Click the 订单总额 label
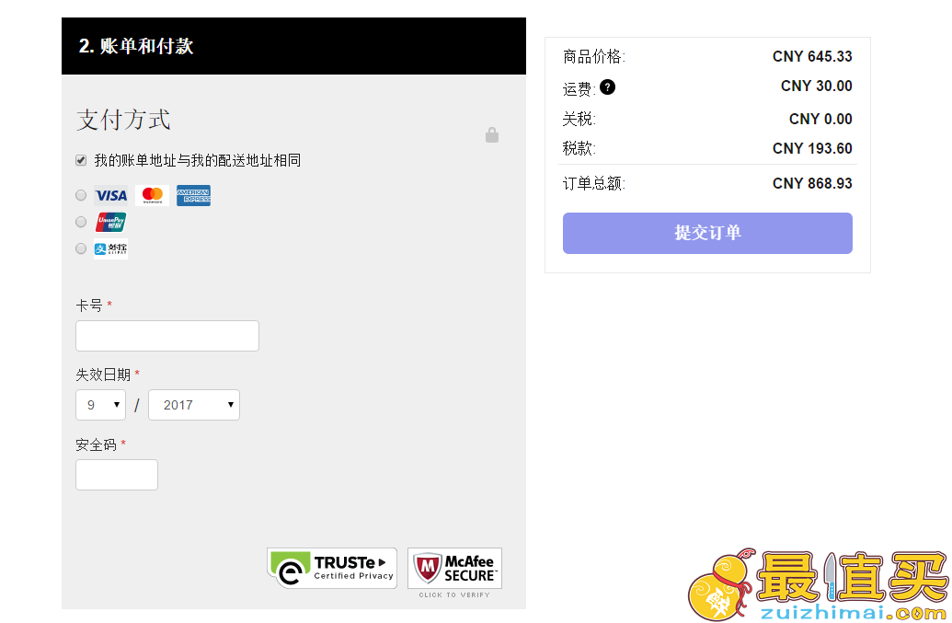 [x=592, y=183]
